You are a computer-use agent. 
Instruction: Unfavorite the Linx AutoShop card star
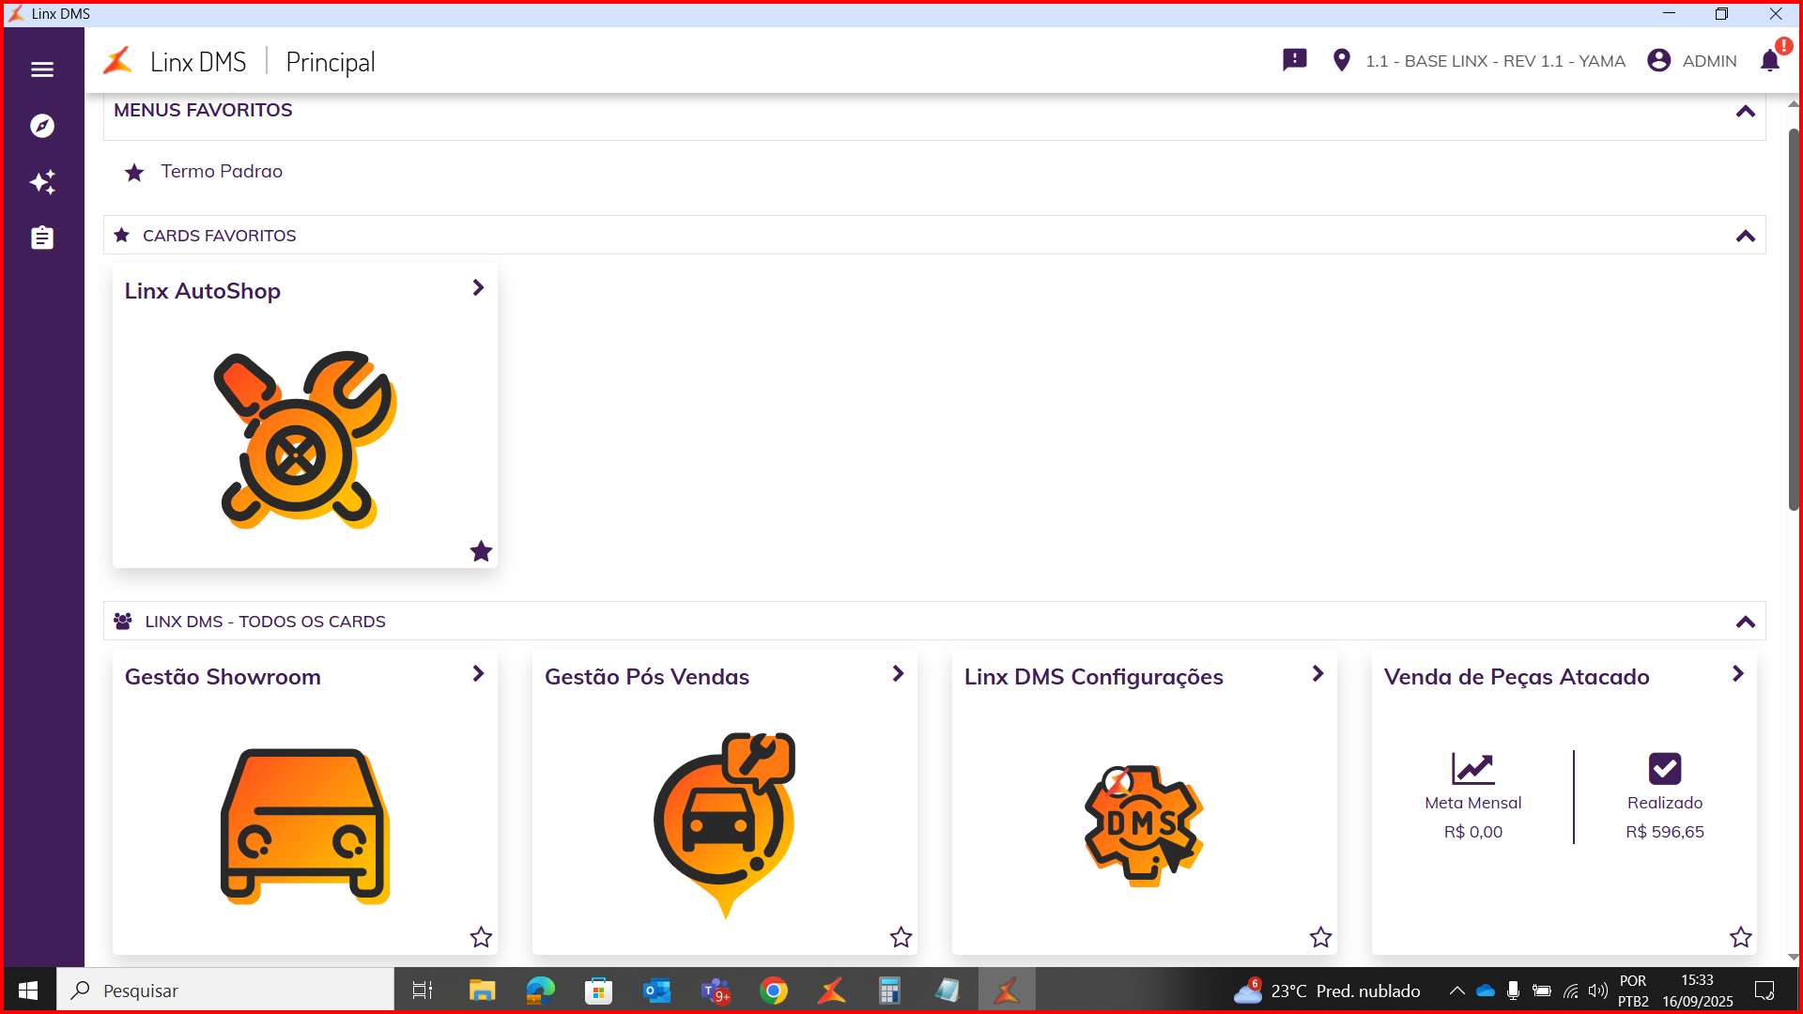[x=481, y=551]
